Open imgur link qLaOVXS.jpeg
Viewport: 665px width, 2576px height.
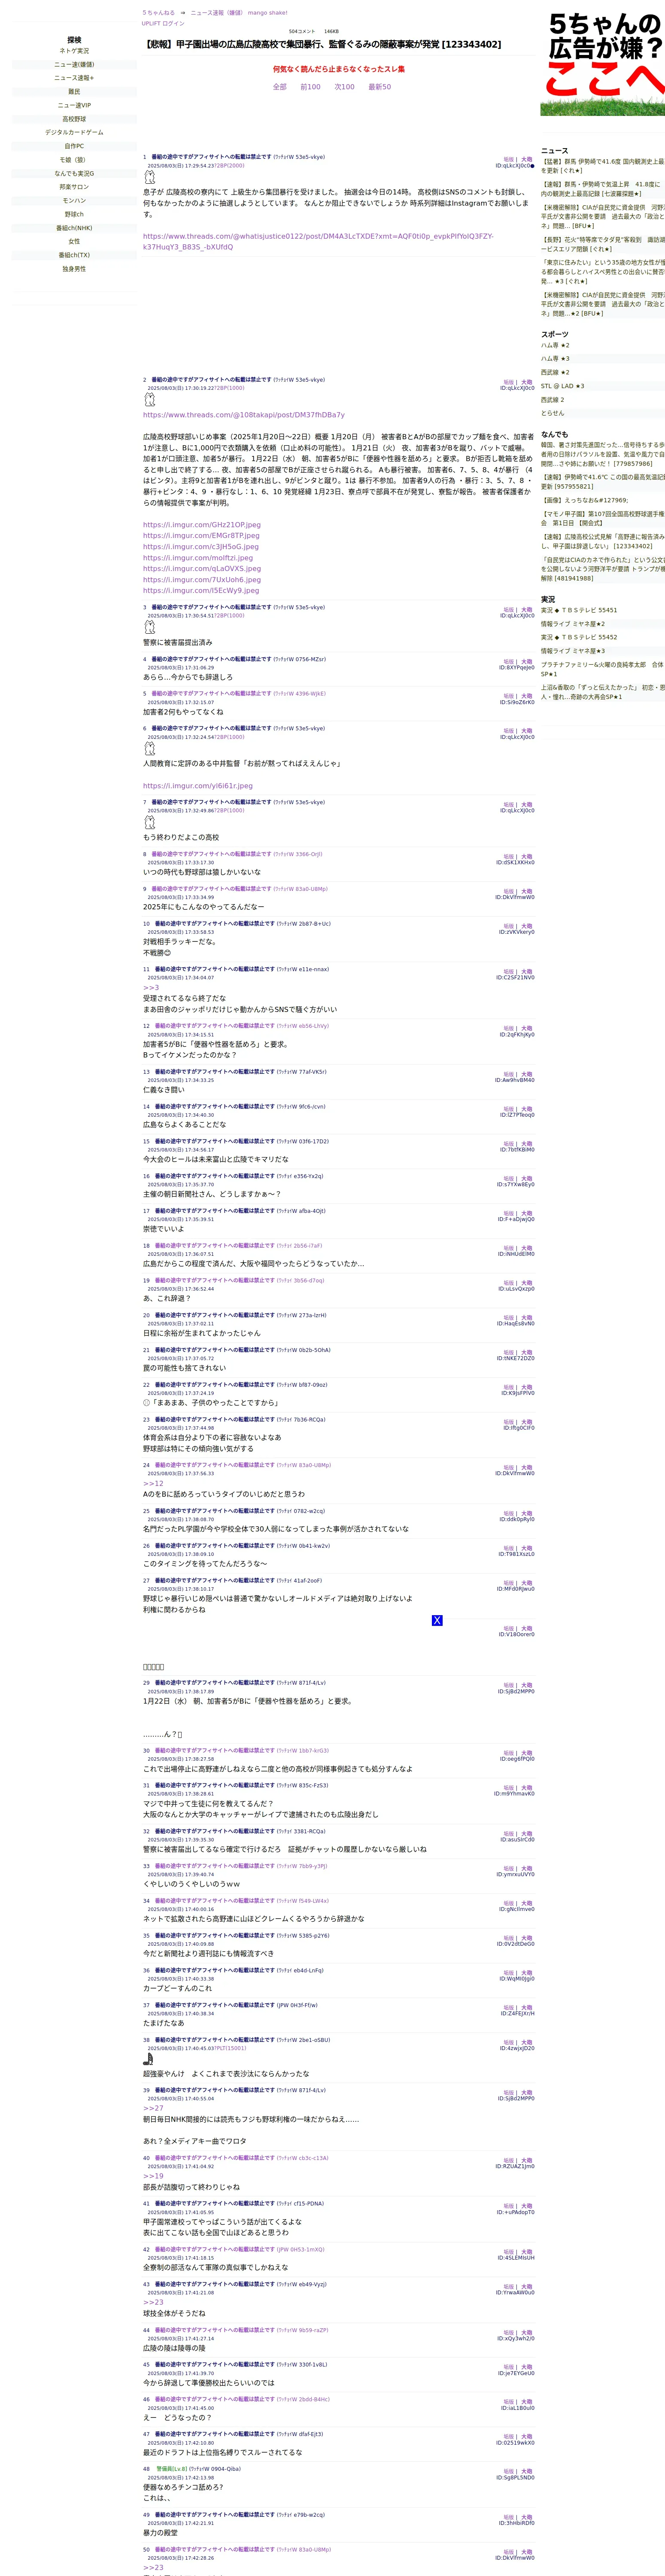pos(202,569)
